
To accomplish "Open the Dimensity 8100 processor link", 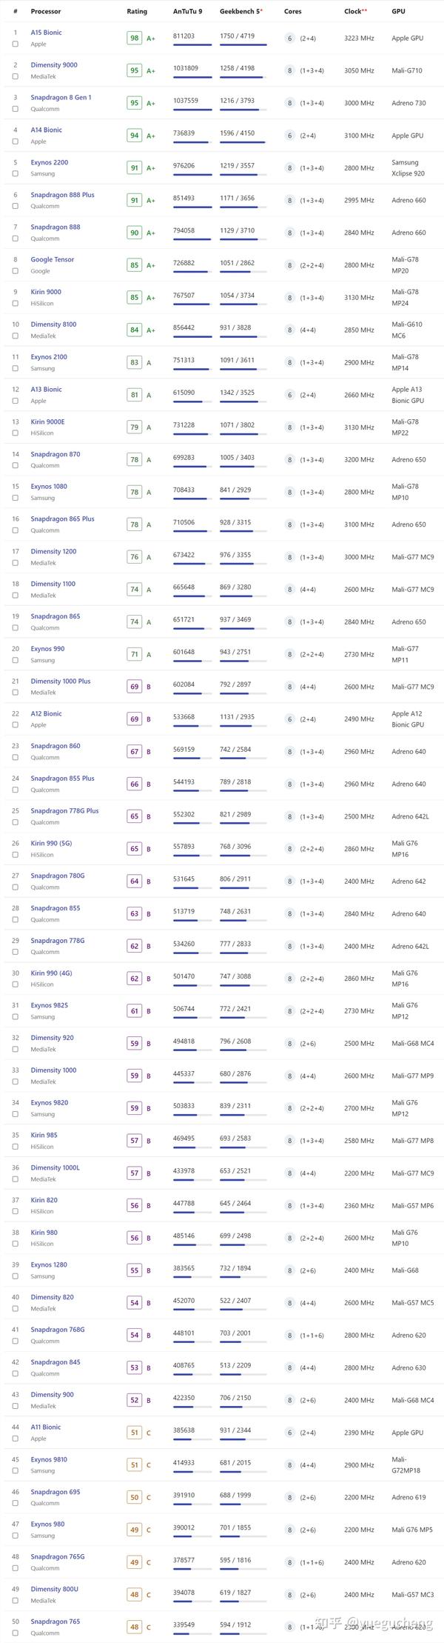I will pos(53,324).
